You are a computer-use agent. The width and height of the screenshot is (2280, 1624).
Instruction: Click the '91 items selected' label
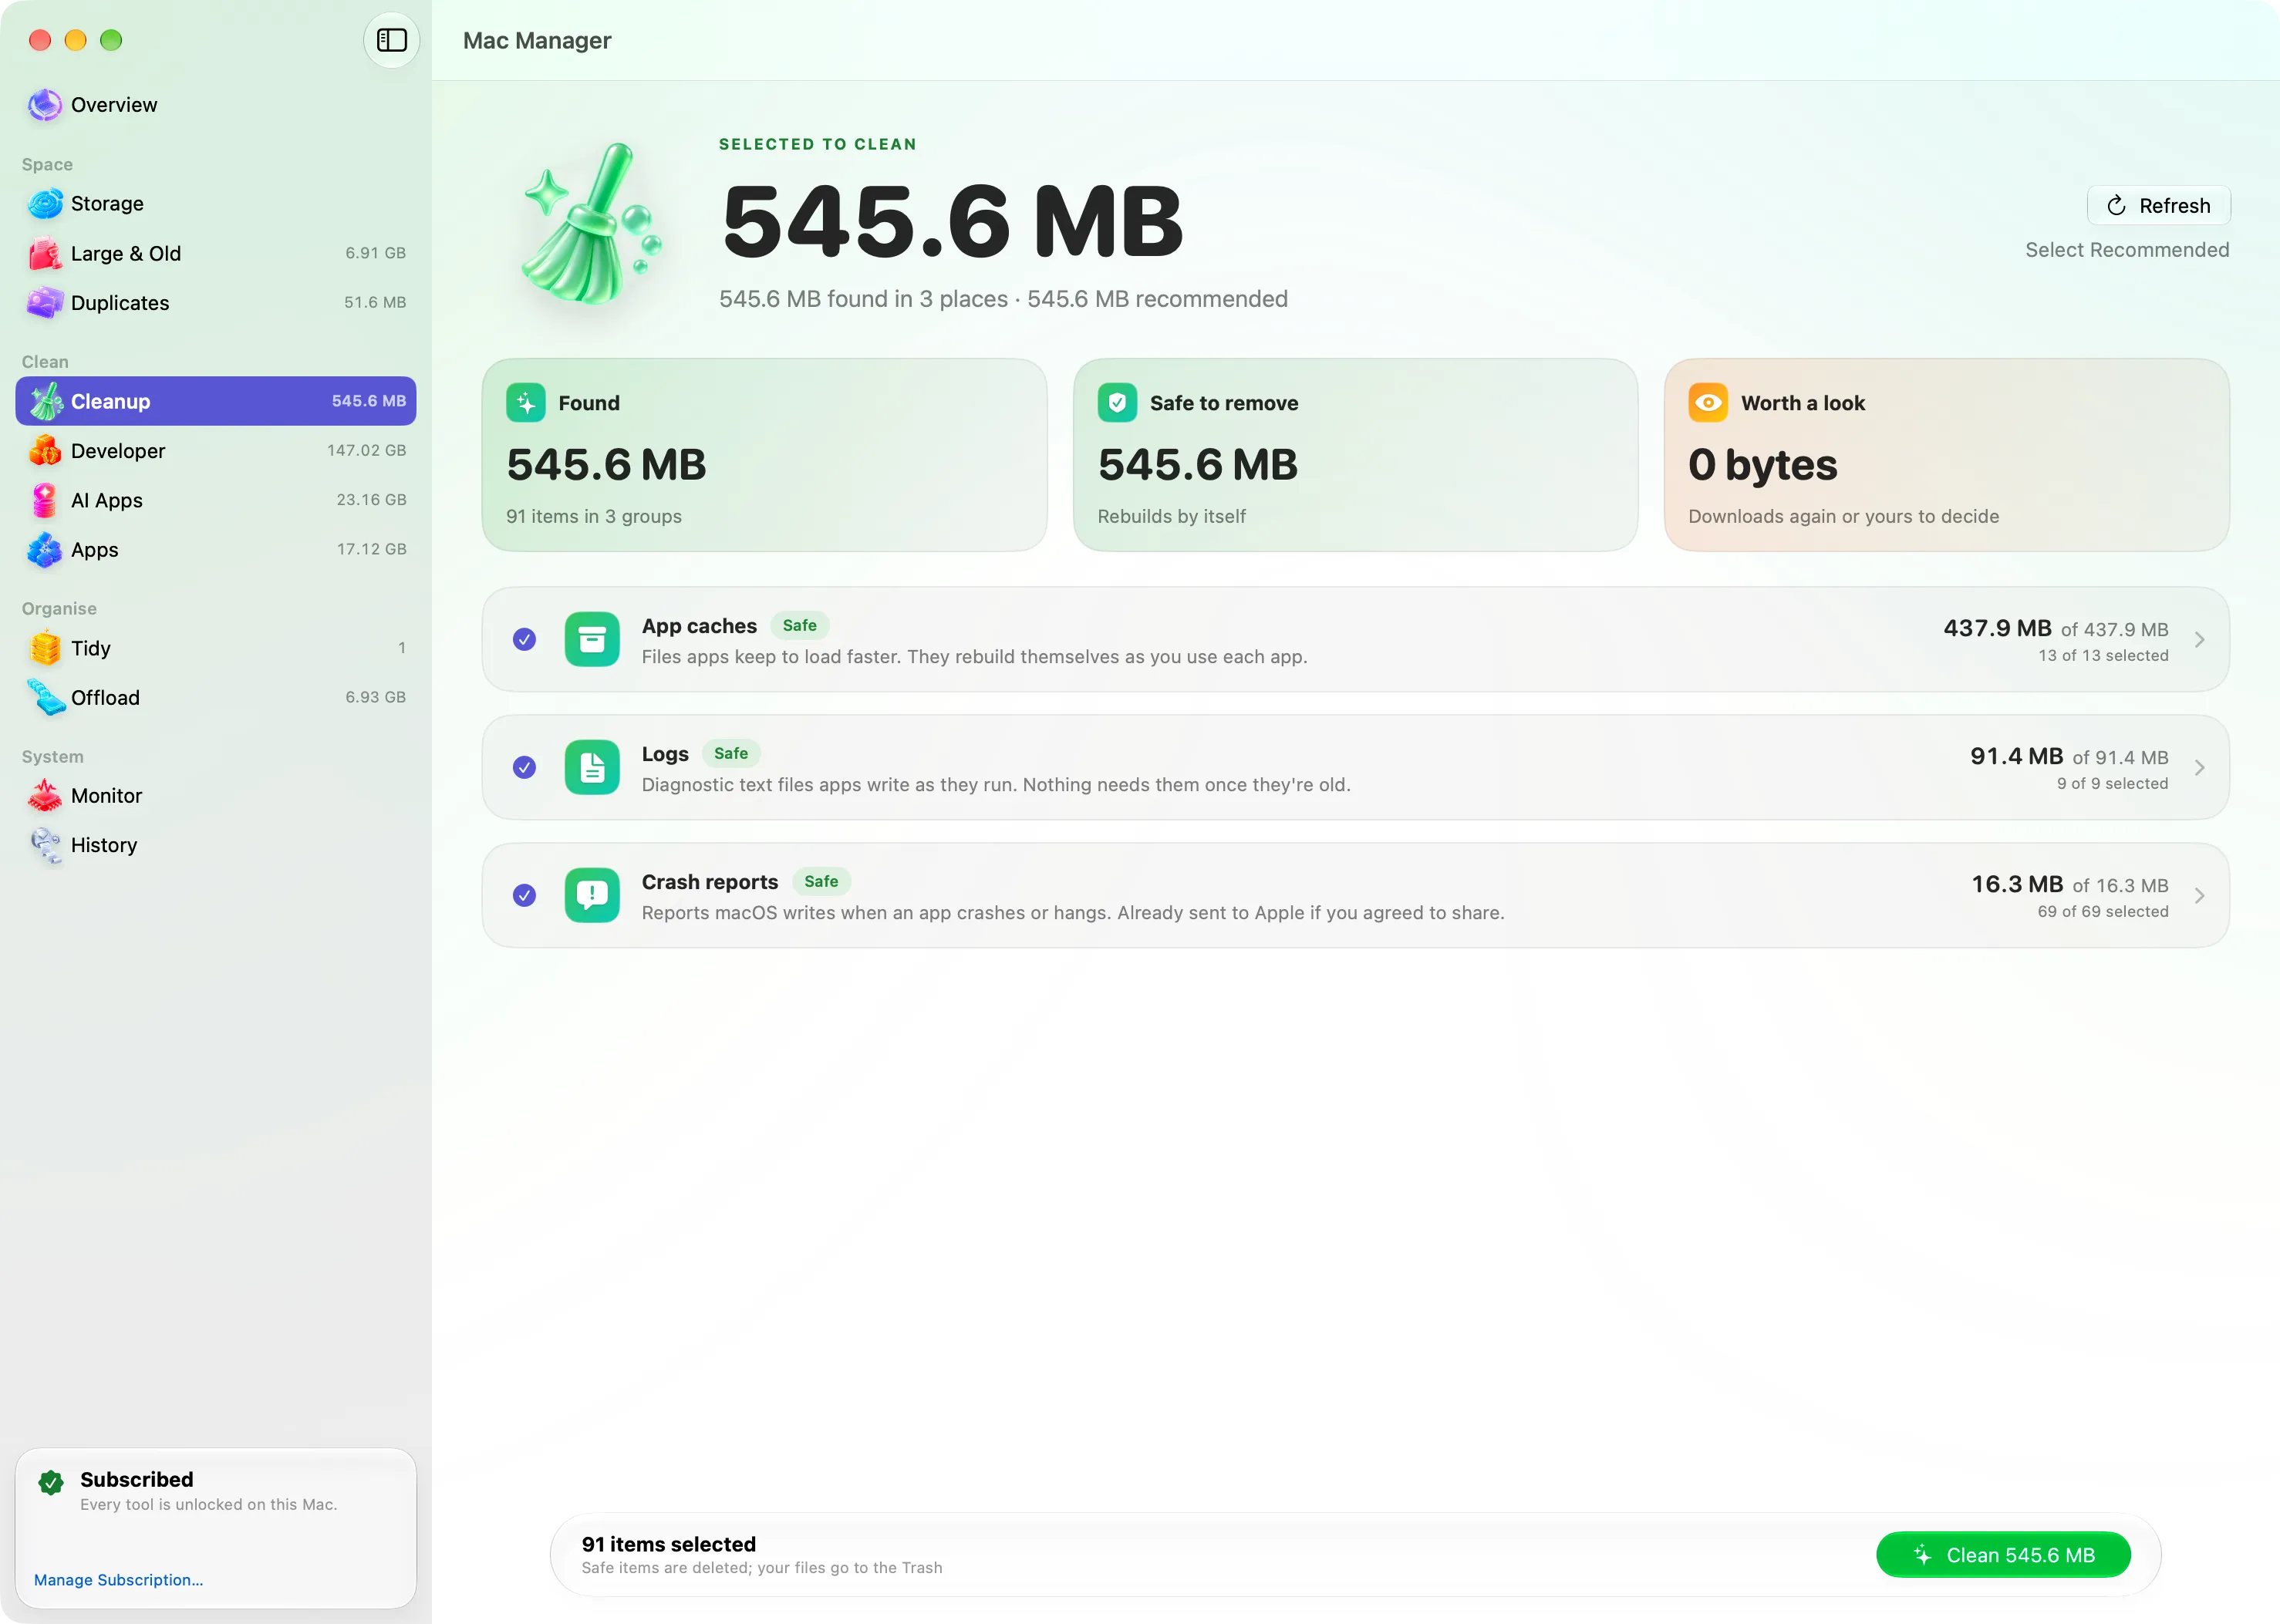tap(669, 1545)
